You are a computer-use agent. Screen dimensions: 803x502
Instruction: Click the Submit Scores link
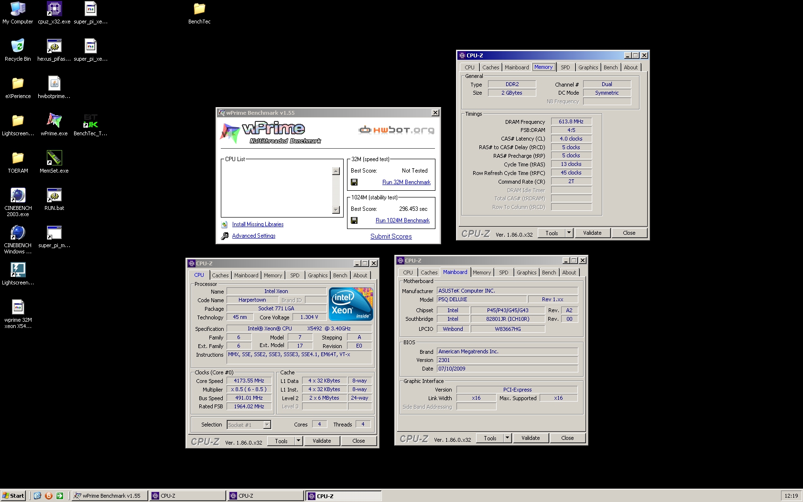point(391,236)
